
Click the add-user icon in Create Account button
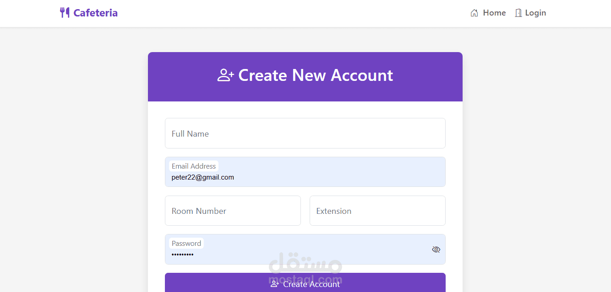point(275,284)
